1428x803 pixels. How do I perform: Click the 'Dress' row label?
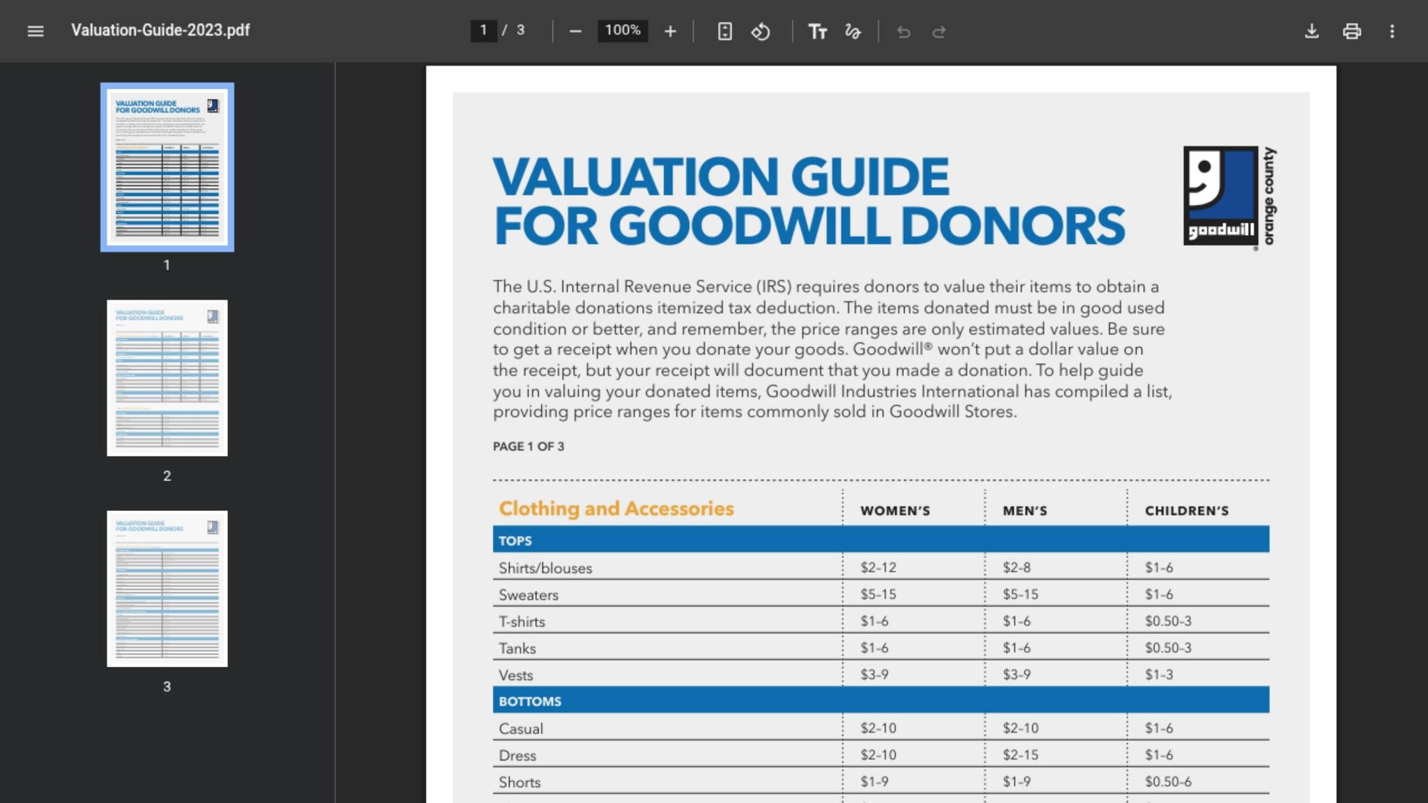pos(517,755)
